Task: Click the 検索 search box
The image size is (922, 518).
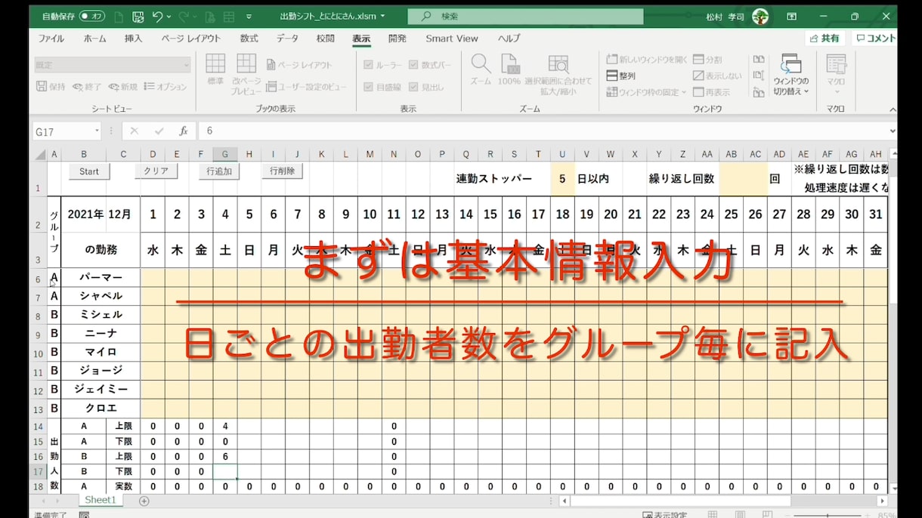Action: point(525,16)
